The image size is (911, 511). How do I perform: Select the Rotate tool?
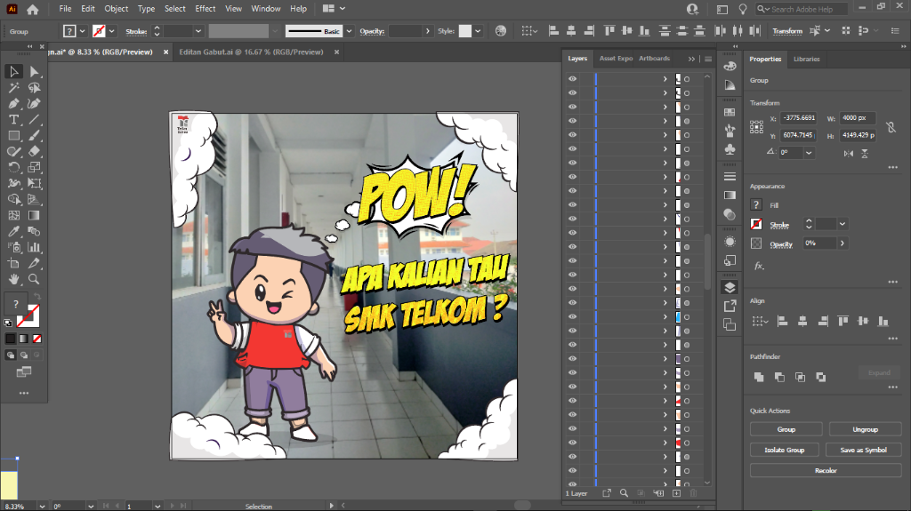coord(13,167)
